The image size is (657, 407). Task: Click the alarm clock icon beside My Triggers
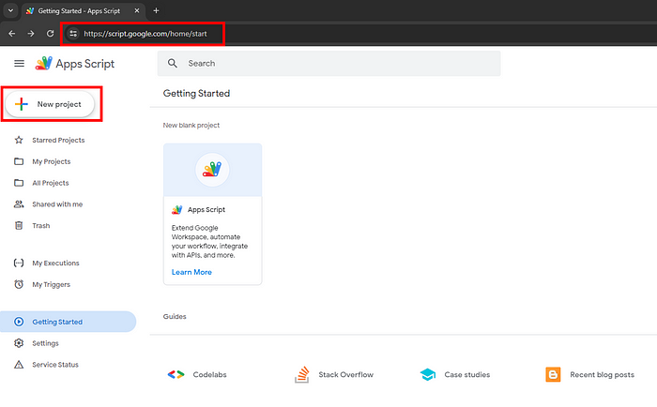coord(19,284)
